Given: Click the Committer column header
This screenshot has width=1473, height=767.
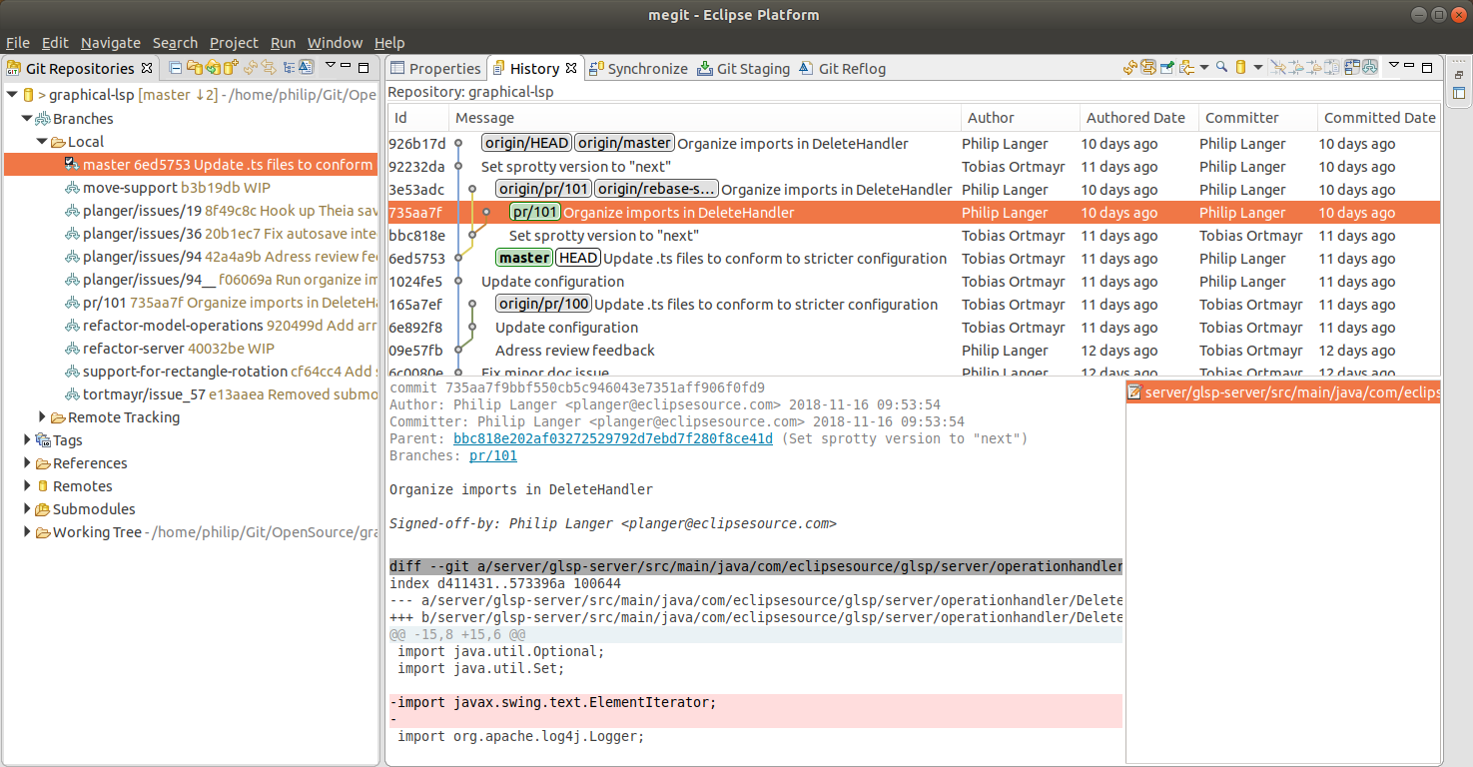Looking at the screenshot, I should click(1257, 117).
